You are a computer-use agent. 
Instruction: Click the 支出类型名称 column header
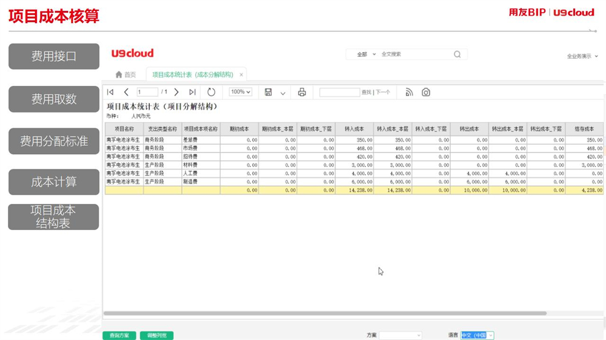pos(162,129)
